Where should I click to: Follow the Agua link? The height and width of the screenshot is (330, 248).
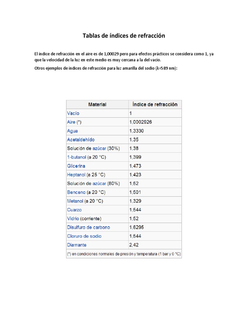point(72,131)
